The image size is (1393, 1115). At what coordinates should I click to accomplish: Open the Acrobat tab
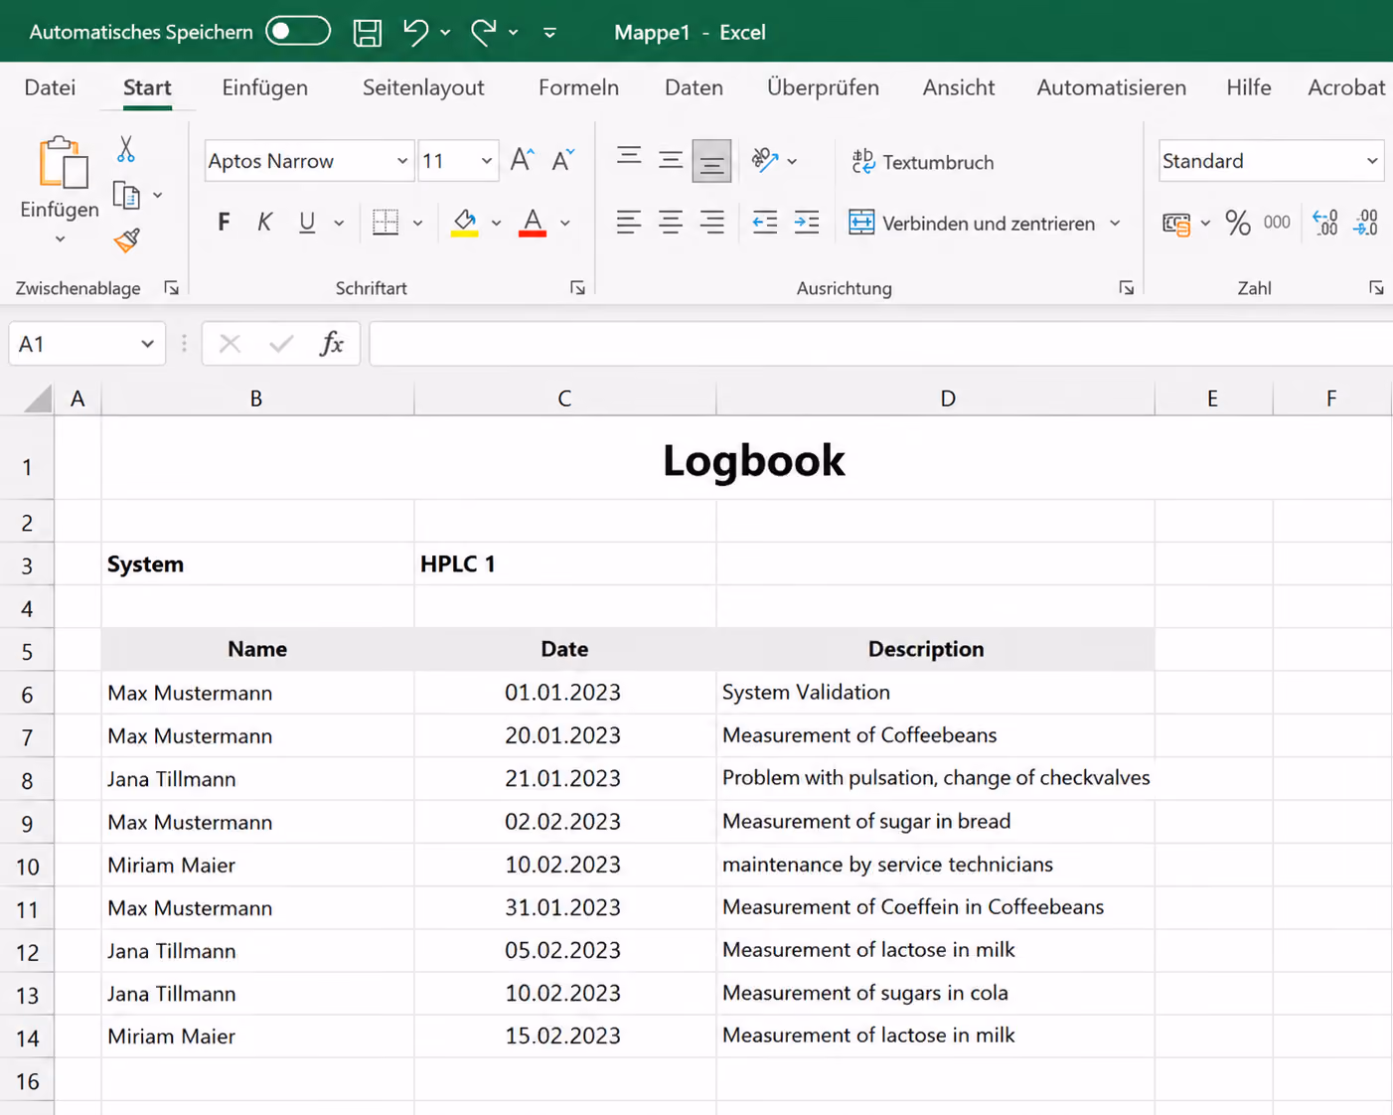tap(1346, 87)
